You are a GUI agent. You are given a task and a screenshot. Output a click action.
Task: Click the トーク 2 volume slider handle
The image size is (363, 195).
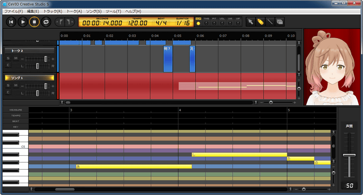(x=46, y=59)
